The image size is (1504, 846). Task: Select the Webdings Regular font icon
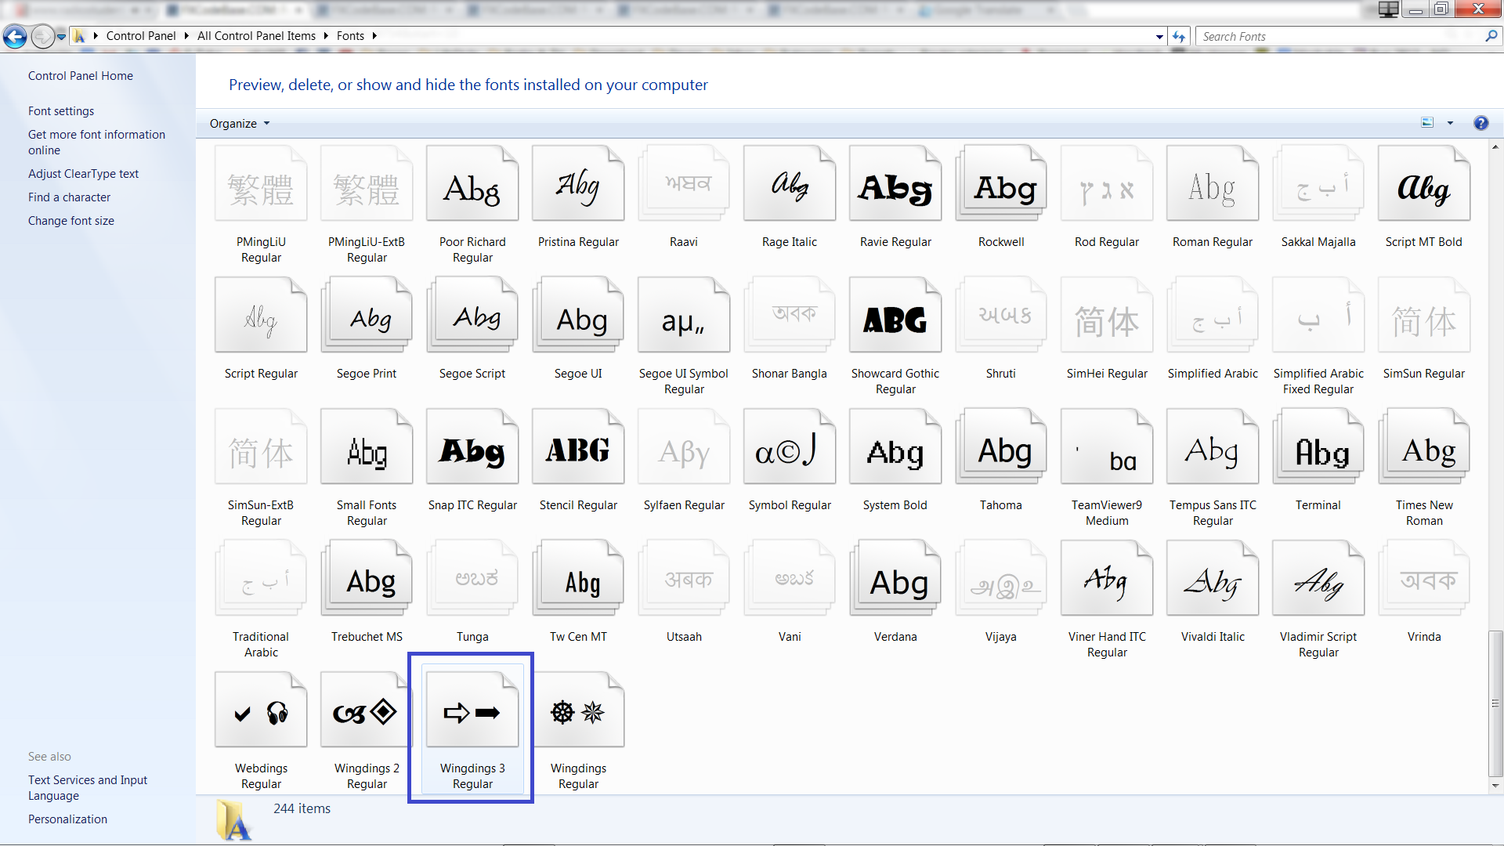261,709
